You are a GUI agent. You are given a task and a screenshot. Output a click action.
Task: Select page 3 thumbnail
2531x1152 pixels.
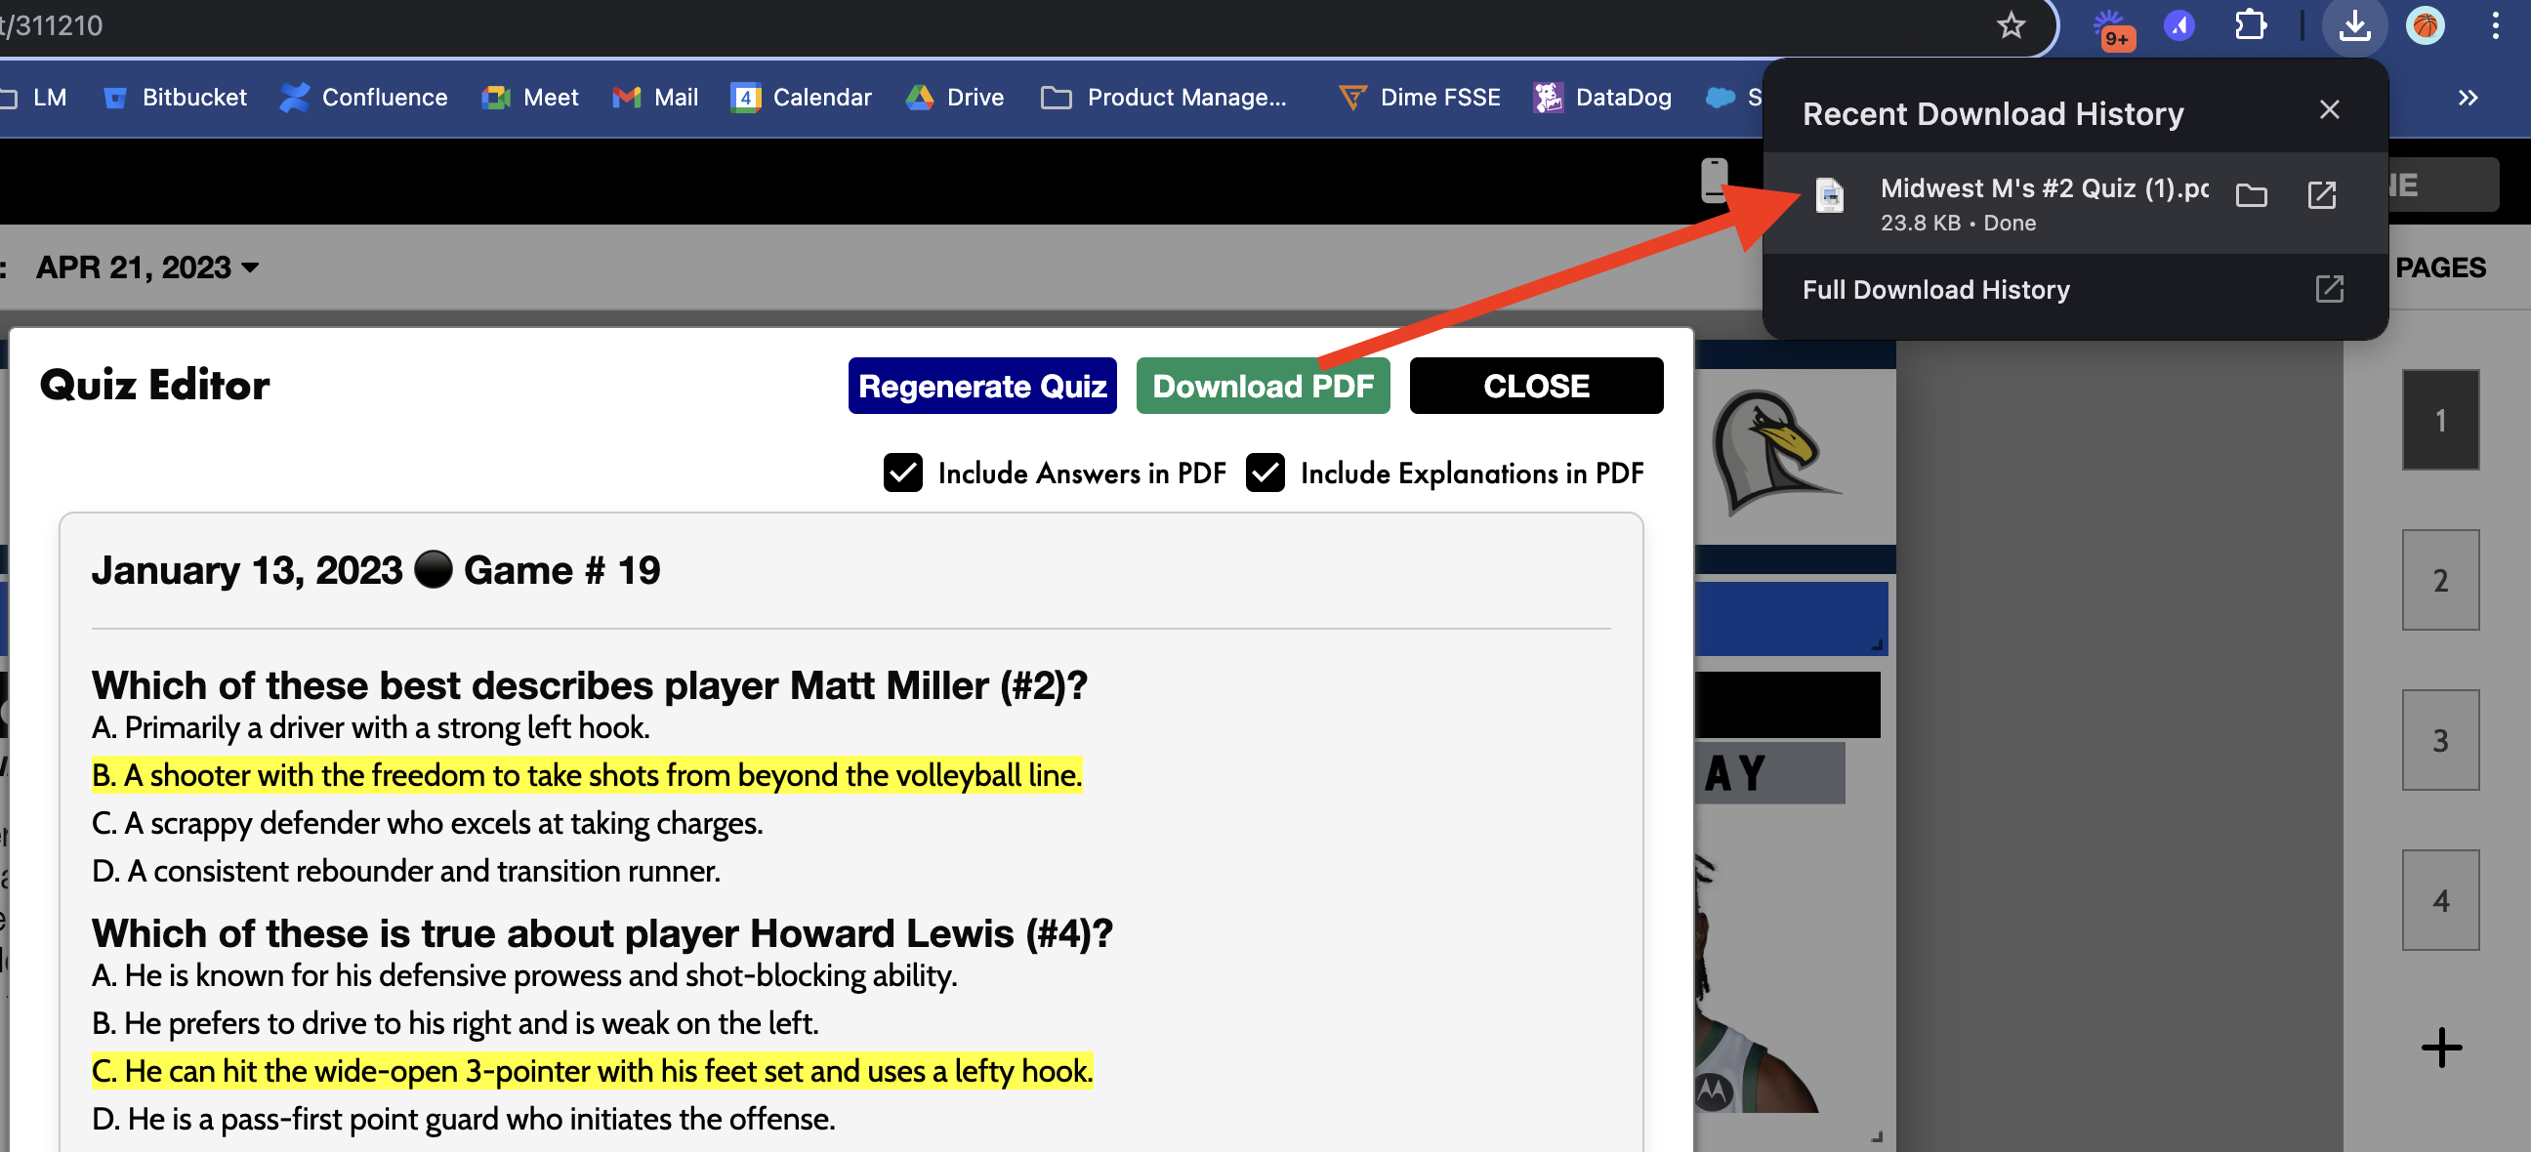coord(2439,739)
